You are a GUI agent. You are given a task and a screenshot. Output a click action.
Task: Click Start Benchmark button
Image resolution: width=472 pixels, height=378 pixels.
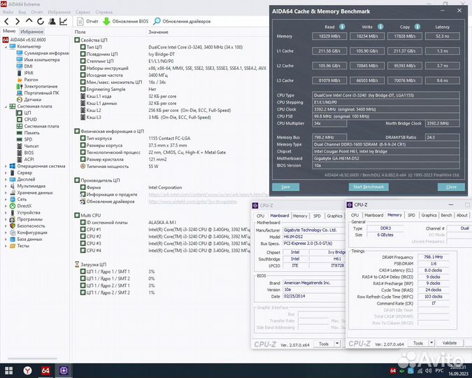tap(369, 187)
